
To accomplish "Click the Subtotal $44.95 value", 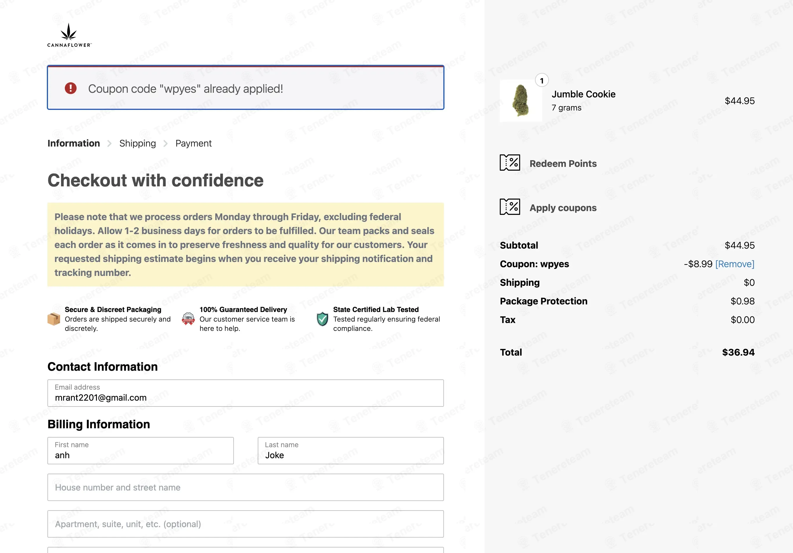I will (x=739, y=245).
